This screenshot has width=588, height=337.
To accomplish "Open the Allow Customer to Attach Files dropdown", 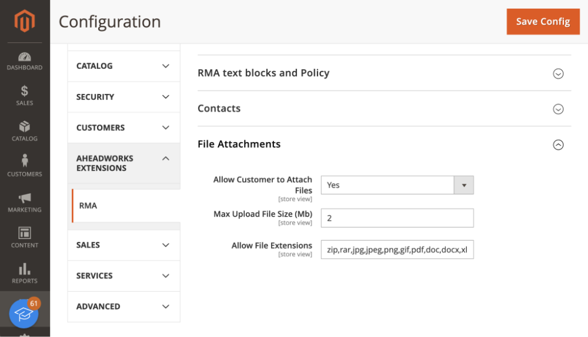I will click(x=397, y=185).
